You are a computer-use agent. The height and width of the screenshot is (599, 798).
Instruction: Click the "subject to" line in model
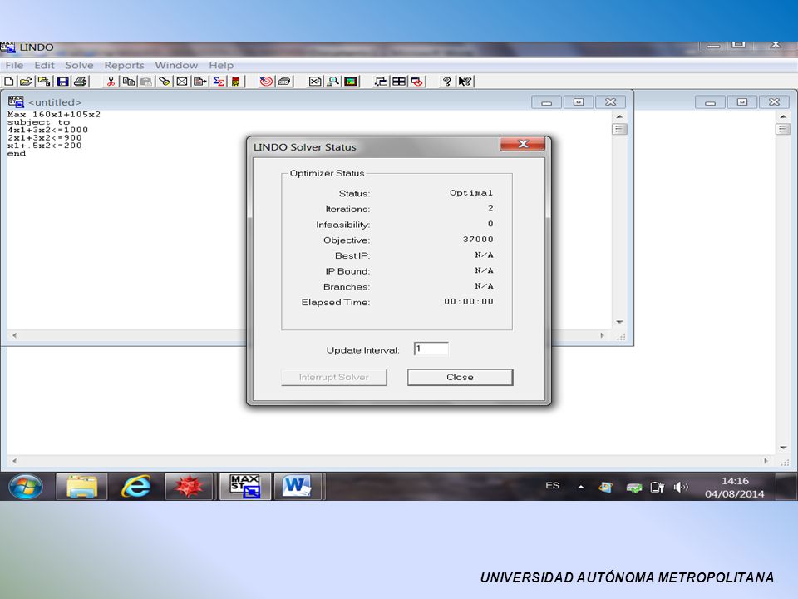(x=38, y=122)
